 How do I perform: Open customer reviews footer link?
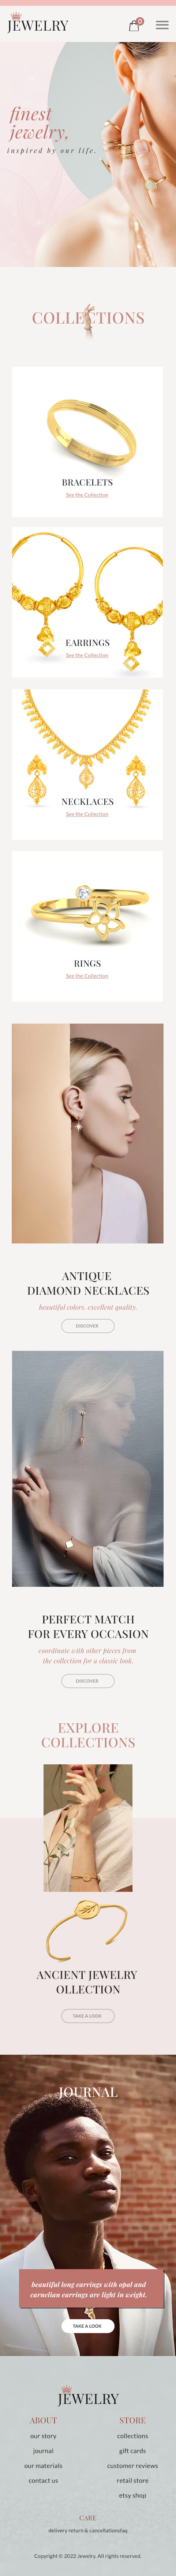click(132, 2466)
